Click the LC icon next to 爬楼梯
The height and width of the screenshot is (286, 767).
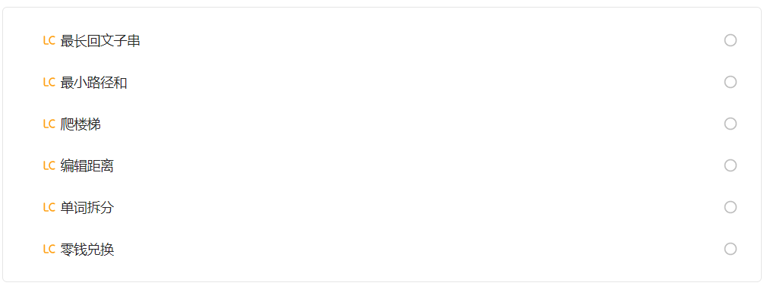click(x=49, y=124)
